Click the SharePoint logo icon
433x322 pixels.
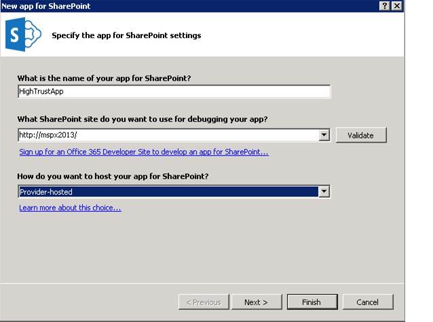(x=23, y=35)
